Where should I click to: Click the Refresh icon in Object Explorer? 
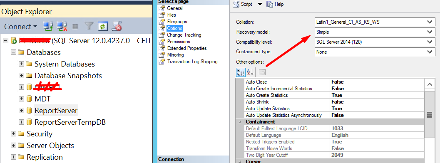[x=103, y=26]
